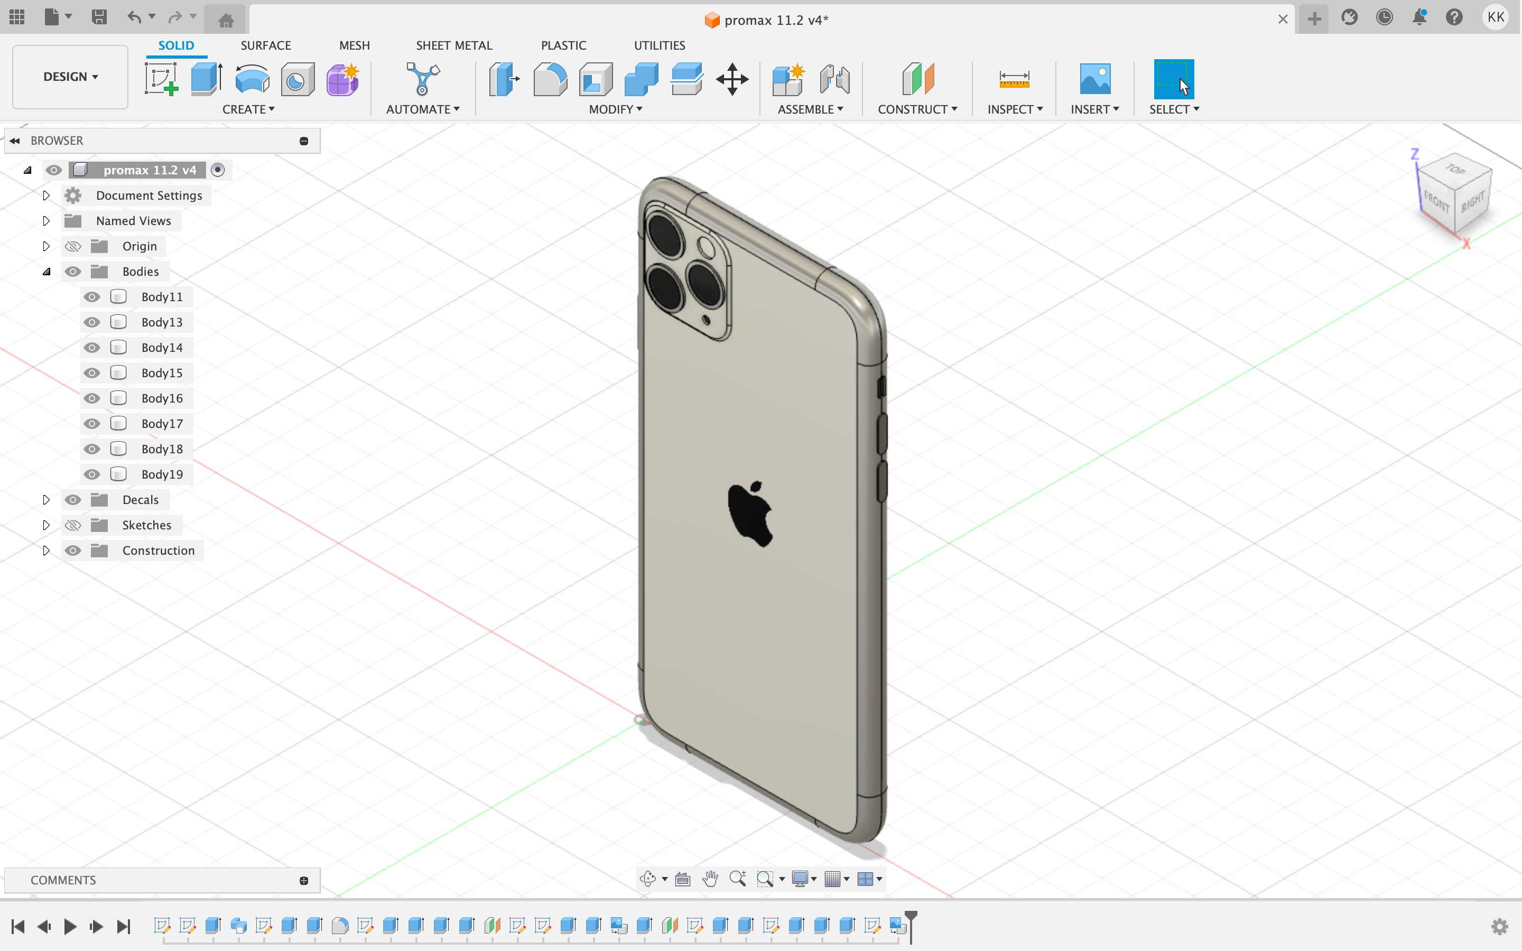Switch to the SURFACE tab

(265, 45)
